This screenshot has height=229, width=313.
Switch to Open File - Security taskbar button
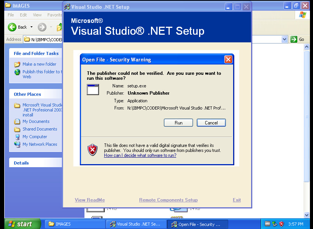pyautogui.click(x=197, y=224)
